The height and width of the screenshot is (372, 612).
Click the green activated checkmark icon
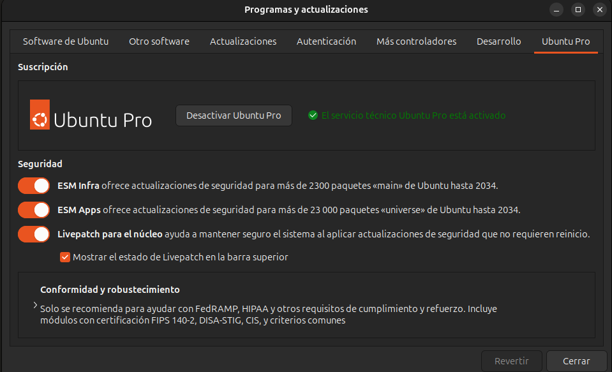click(313, 115)
